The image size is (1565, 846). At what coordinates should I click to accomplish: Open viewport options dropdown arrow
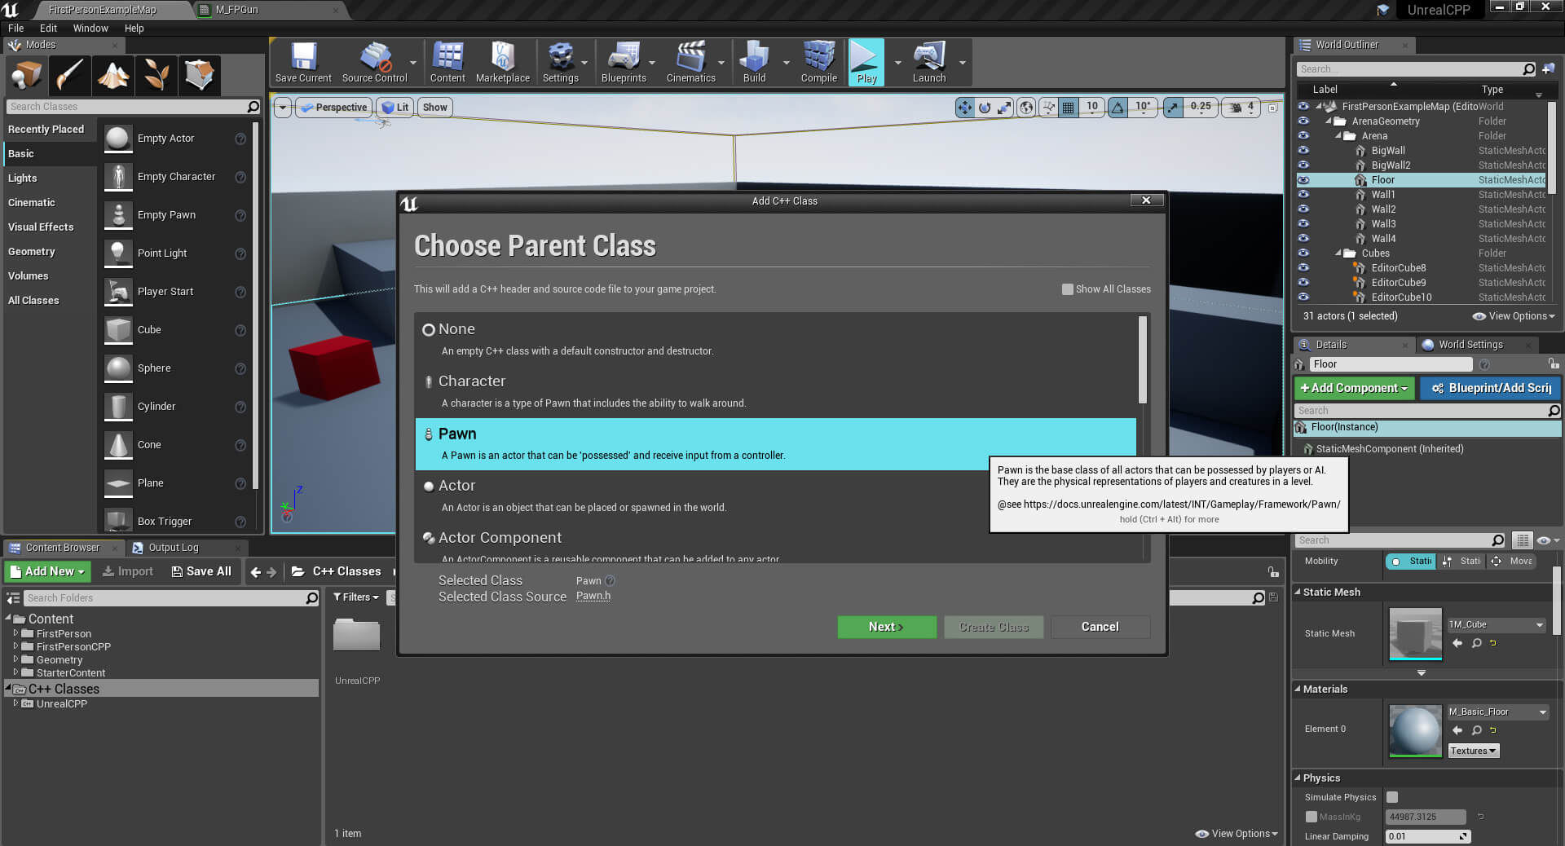[x=283, y=108]
